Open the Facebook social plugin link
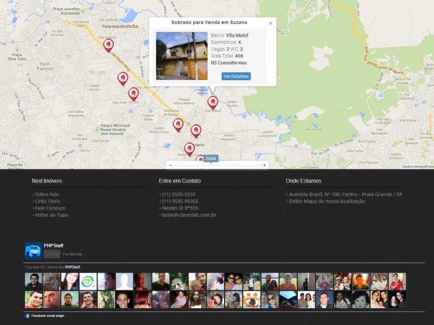Viewport: 434px width, 325px height. tap(48, 316)
